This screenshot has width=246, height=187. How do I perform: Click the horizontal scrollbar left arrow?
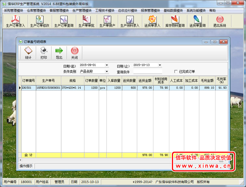(20, 160)
